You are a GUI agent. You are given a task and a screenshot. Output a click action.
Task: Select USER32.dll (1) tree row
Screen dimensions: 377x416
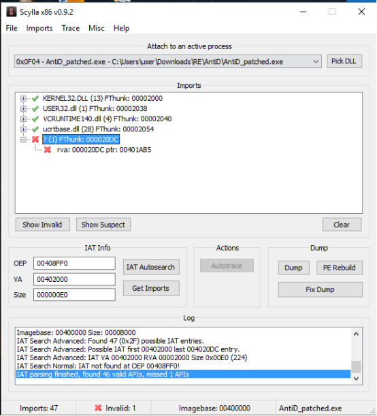(x=95, y=109)
